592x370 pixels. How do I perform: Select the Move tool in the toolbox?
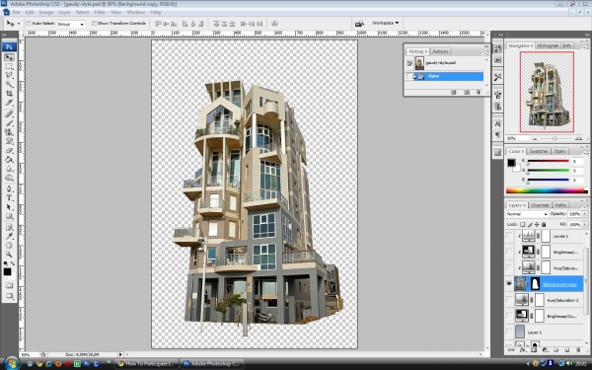(x=9, y=57)
